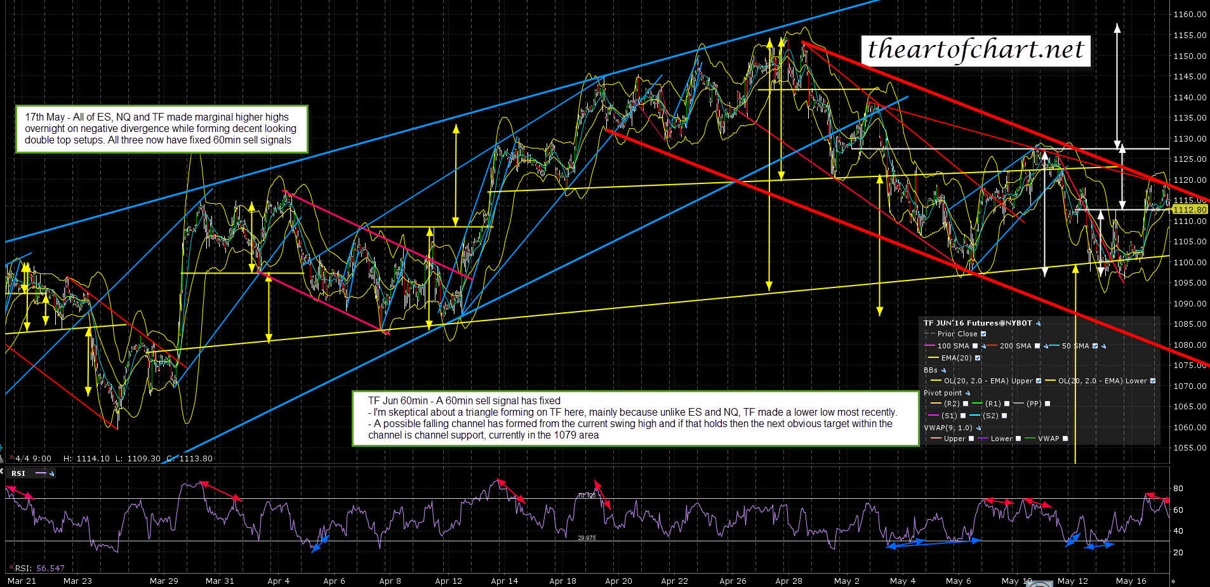The image size is (1210, 587).
Task: Click the 50 SMA cyan line swatch
Action: tap(1055, 346)
